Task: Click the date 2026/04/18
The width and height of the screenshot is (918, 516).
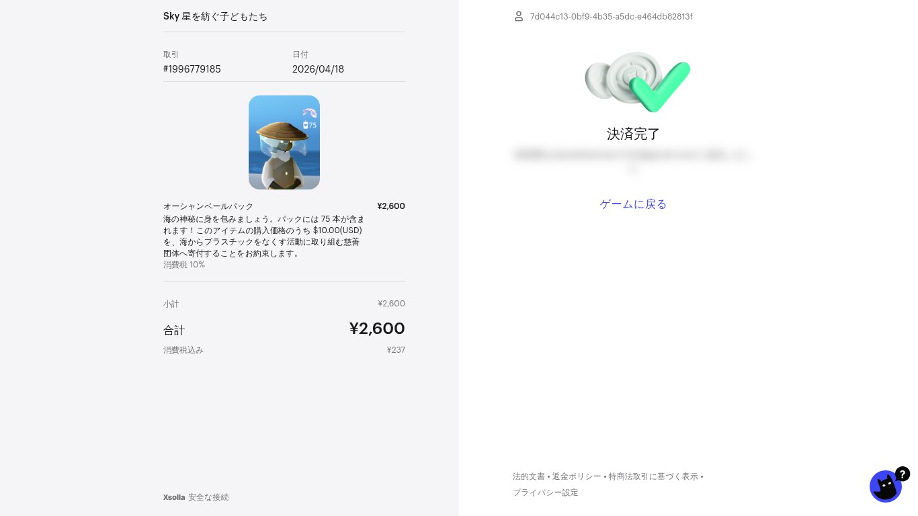Action: point(318,69)
